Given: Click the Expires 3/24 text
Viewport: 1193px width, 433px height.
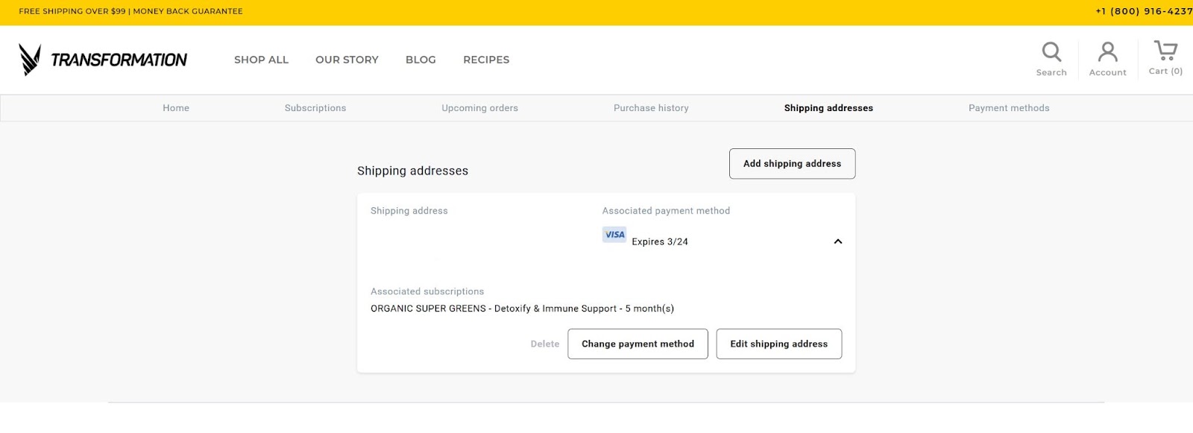Looking at the screenshot, I should coord(660,242).
